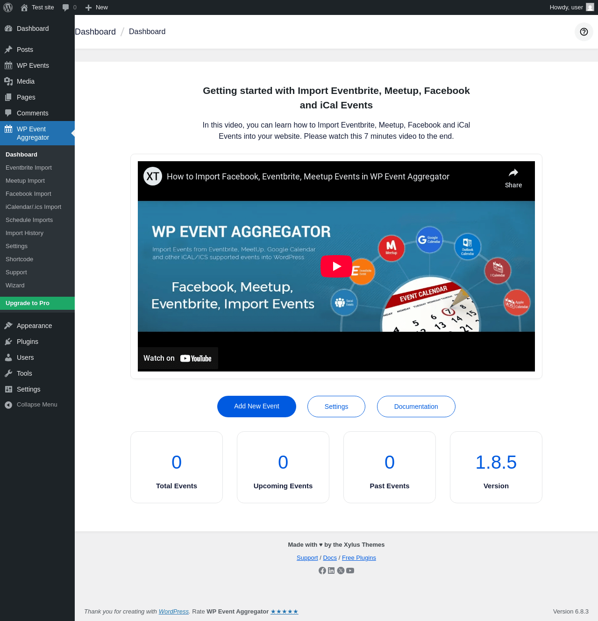Screen dimensions: 598x621
Task: Open the Appearance paintbrush icon
Action: click(8, 326)
